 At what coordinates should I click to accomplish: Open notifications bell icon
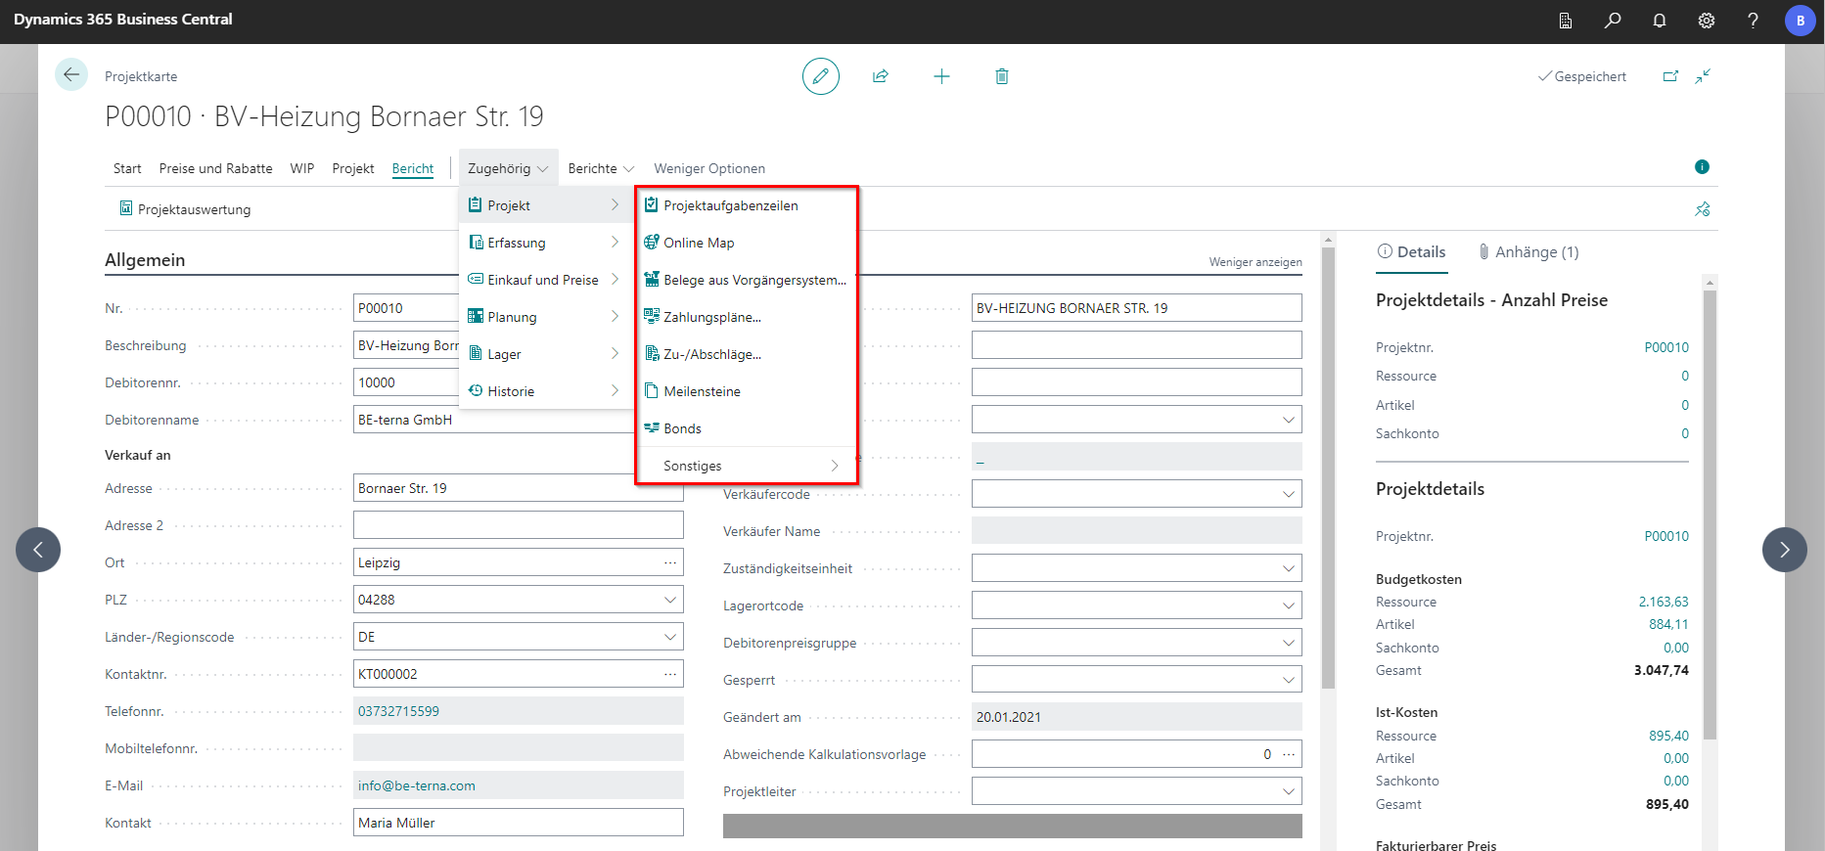(1660, 21)
